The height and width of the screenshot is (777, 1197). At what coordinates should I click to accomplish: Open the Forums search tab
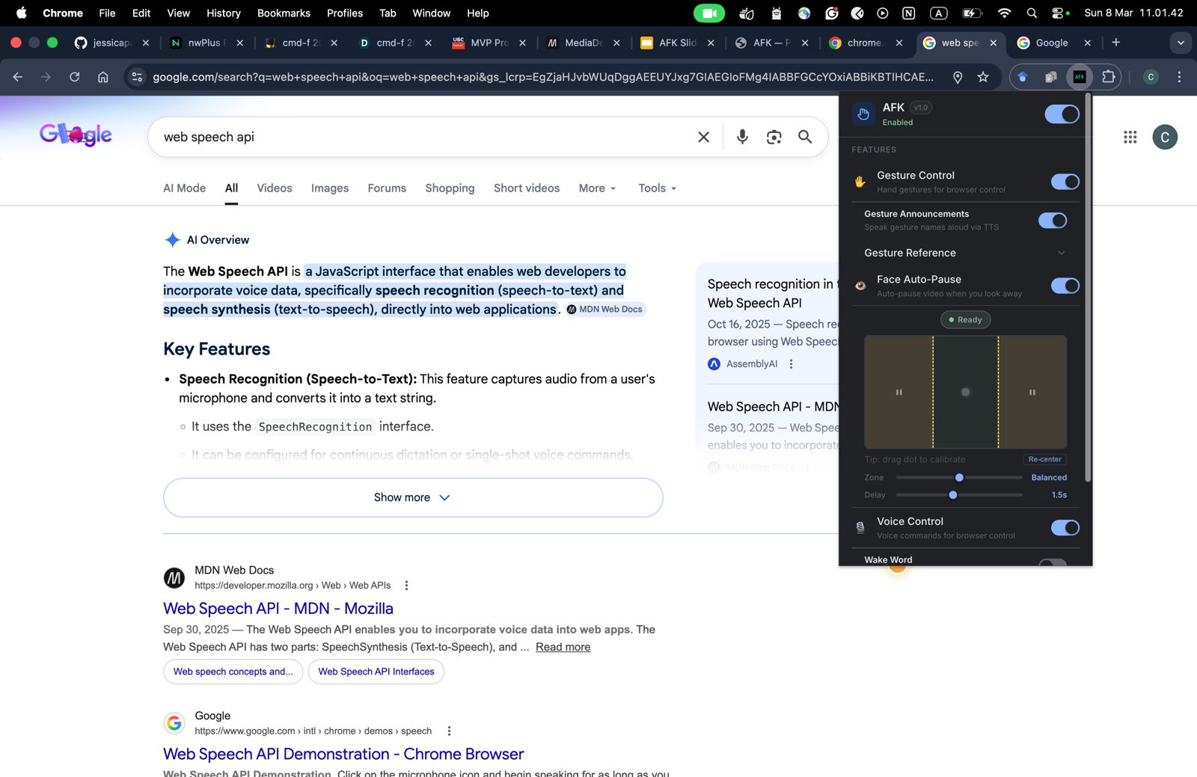coord(387,188)
